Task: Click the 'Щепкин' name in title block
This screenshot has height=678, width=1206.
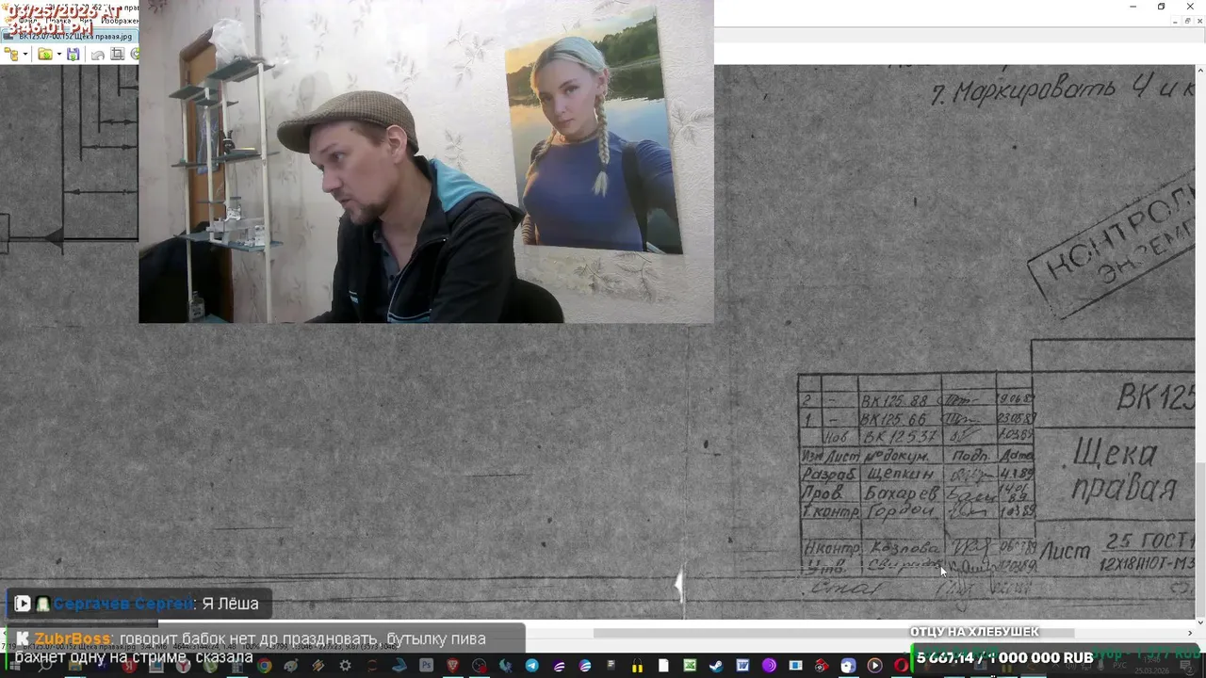Action: 899,474
